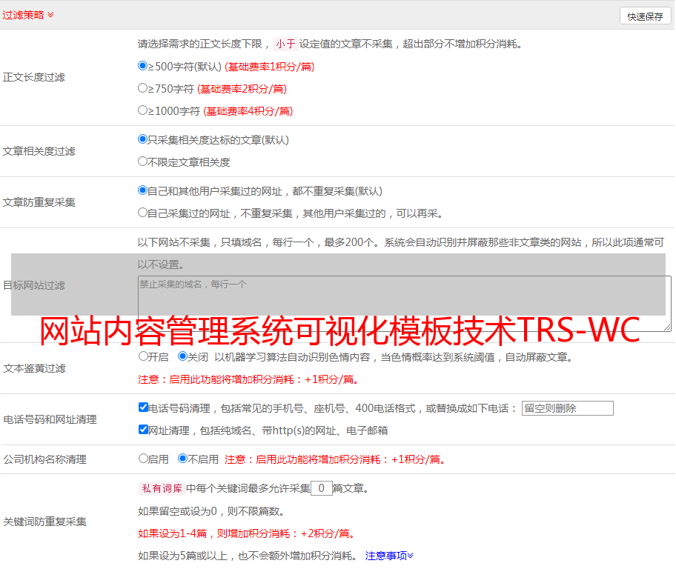Select 关闭 for 文本鉴黄过滤

coord(182,356)
